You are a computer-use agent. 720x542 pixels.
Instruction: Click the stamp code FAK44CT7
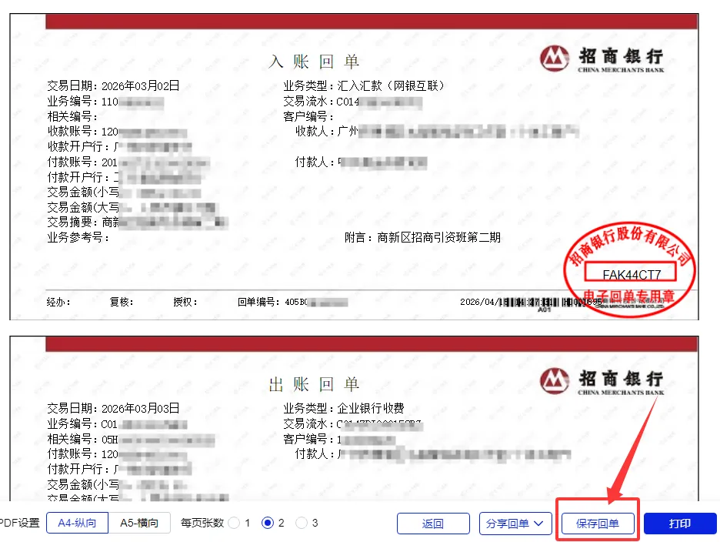[x=632, y=275]
